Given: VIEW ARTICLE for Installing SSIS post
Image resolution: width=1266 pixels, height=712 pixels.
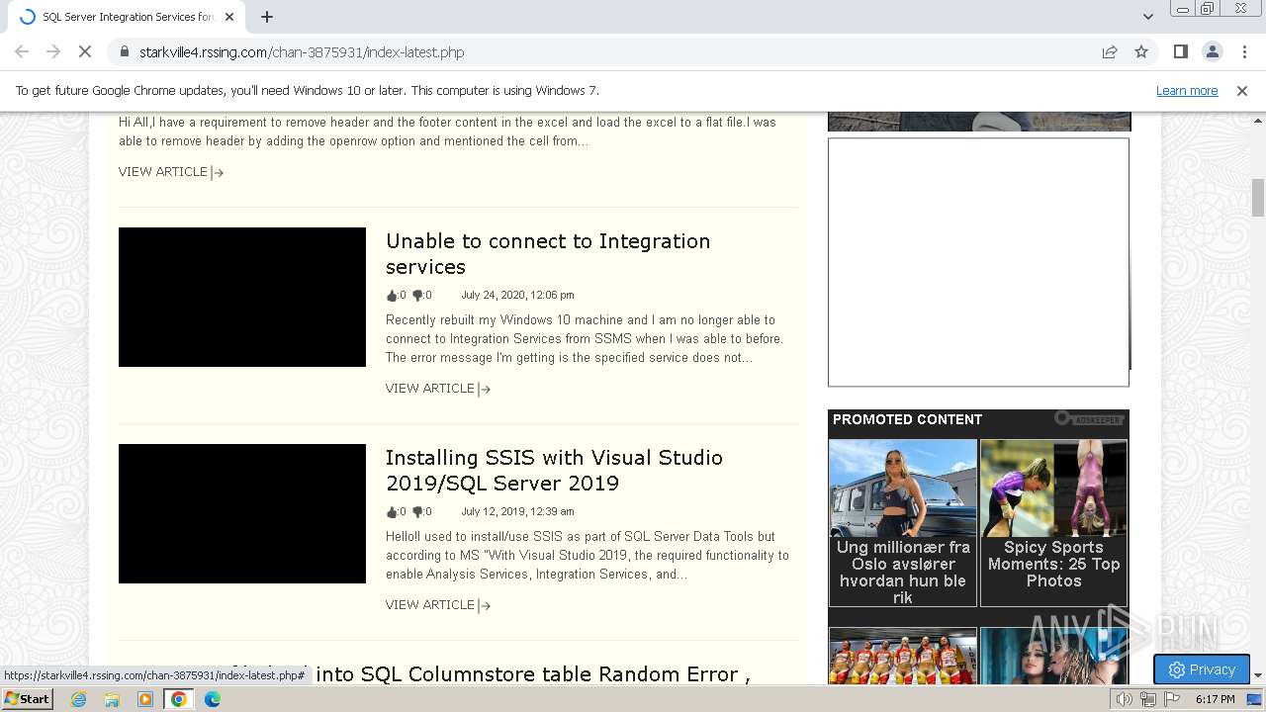Looking at the screenshot, I should click(x=438, y=605).
